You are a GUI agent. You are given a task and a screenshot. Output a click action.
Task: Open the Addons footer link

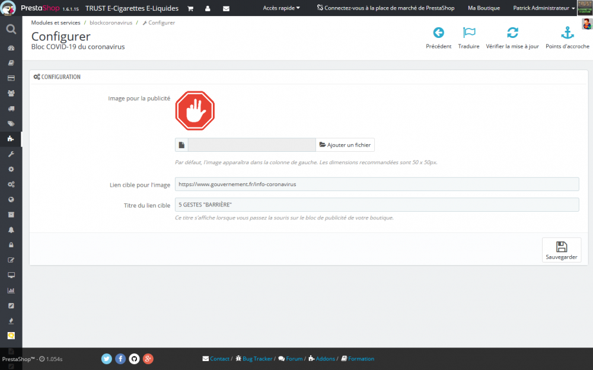[x=322, y=359]
